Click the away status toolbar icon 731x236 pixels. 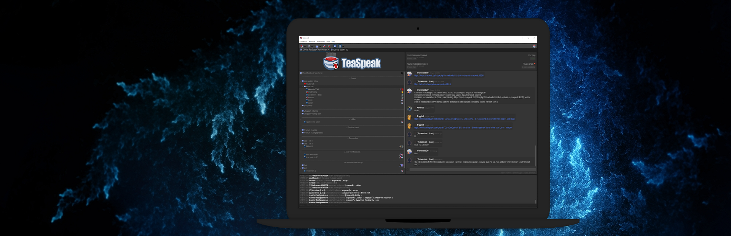pos(317,46)
